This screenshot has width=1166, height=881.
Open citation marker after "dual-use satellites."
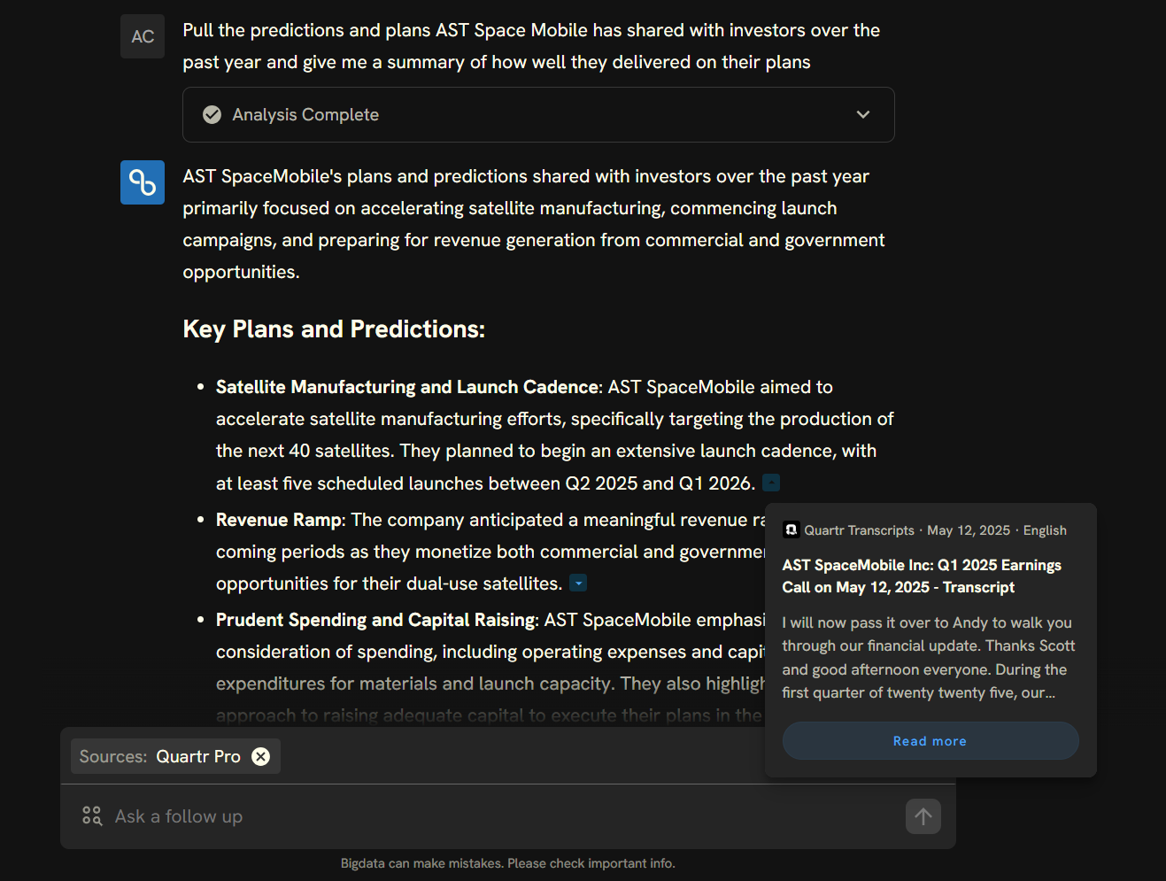(x=578, y=583)
